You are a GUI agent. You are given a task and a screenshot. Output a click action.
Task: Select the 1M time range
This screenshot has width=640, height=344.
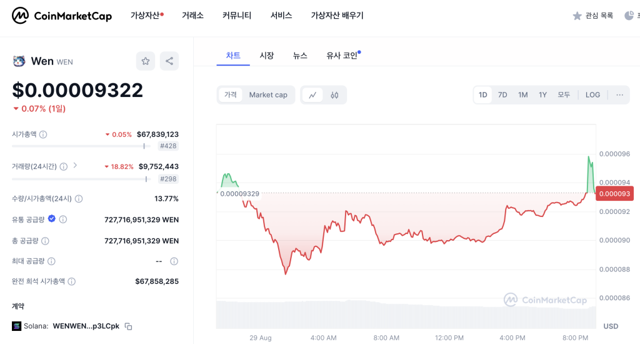coord(523,95)
